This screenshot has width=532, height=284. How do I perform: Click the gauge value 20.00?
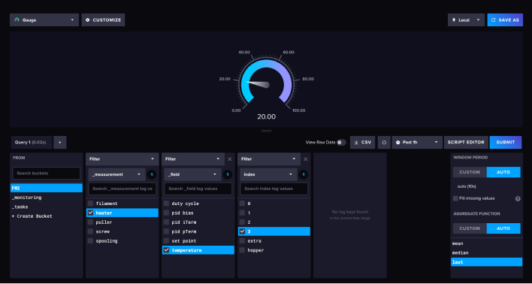coord(266,116)
